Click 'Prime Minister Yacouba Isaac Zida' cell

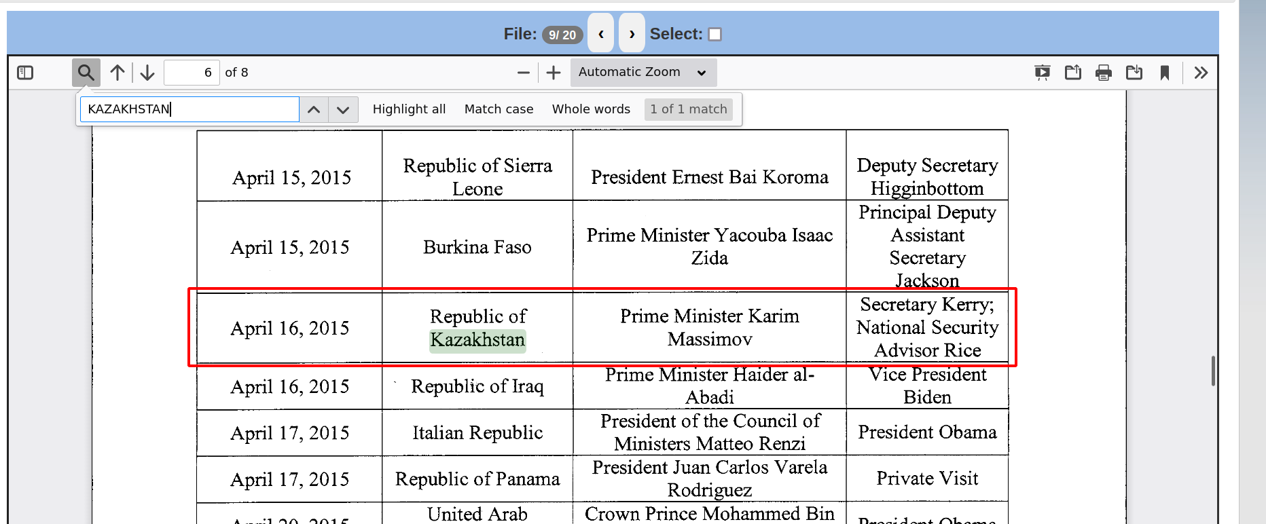(710, 247)
